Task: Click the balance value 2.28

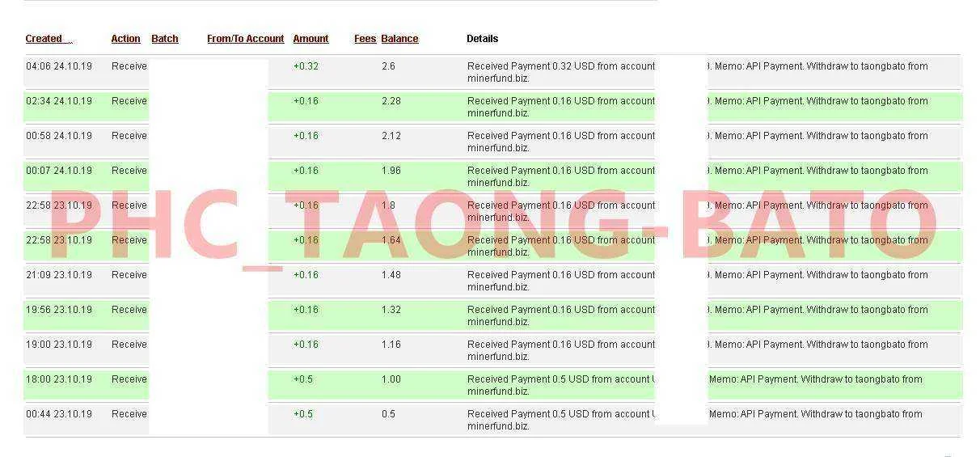Action: click(391, 101)
